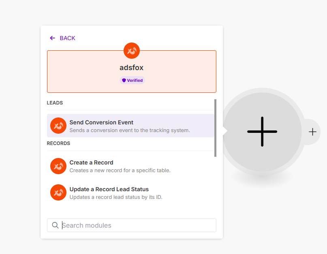
Task: Click the Send Conversion Event module icon
Action: pyautogui.click(x=58, y=126)
